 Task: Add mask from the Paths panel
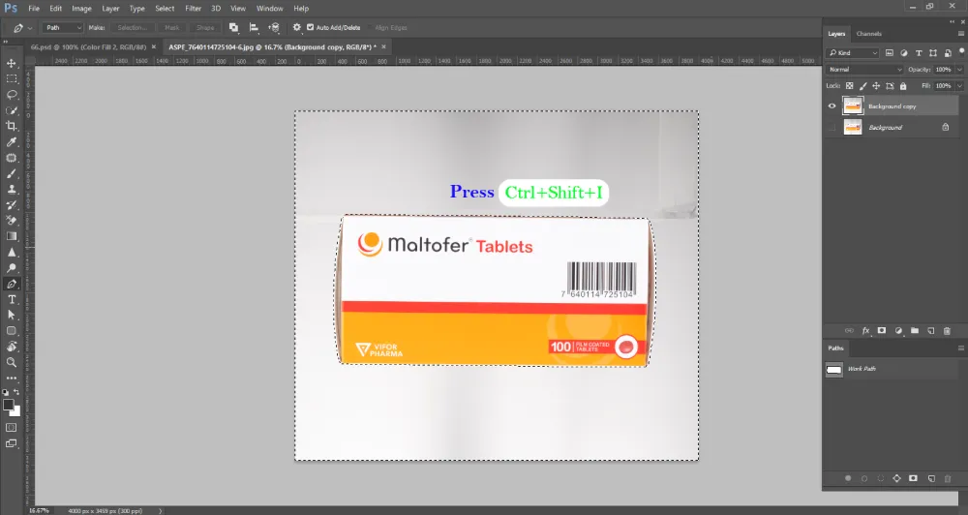coord(913,478)
